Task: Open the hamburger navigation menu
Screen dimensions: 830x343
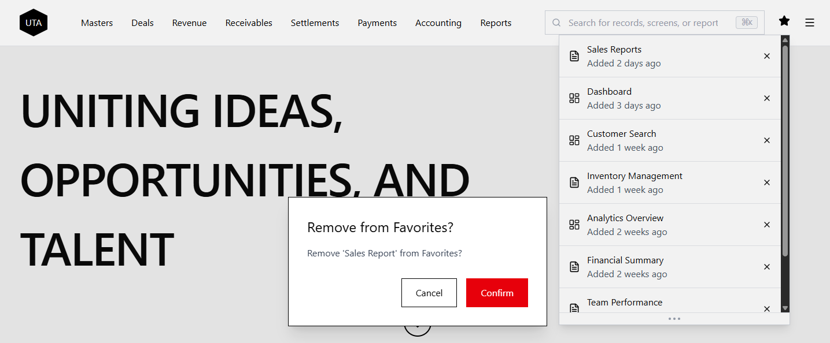Action: (809, 23)
